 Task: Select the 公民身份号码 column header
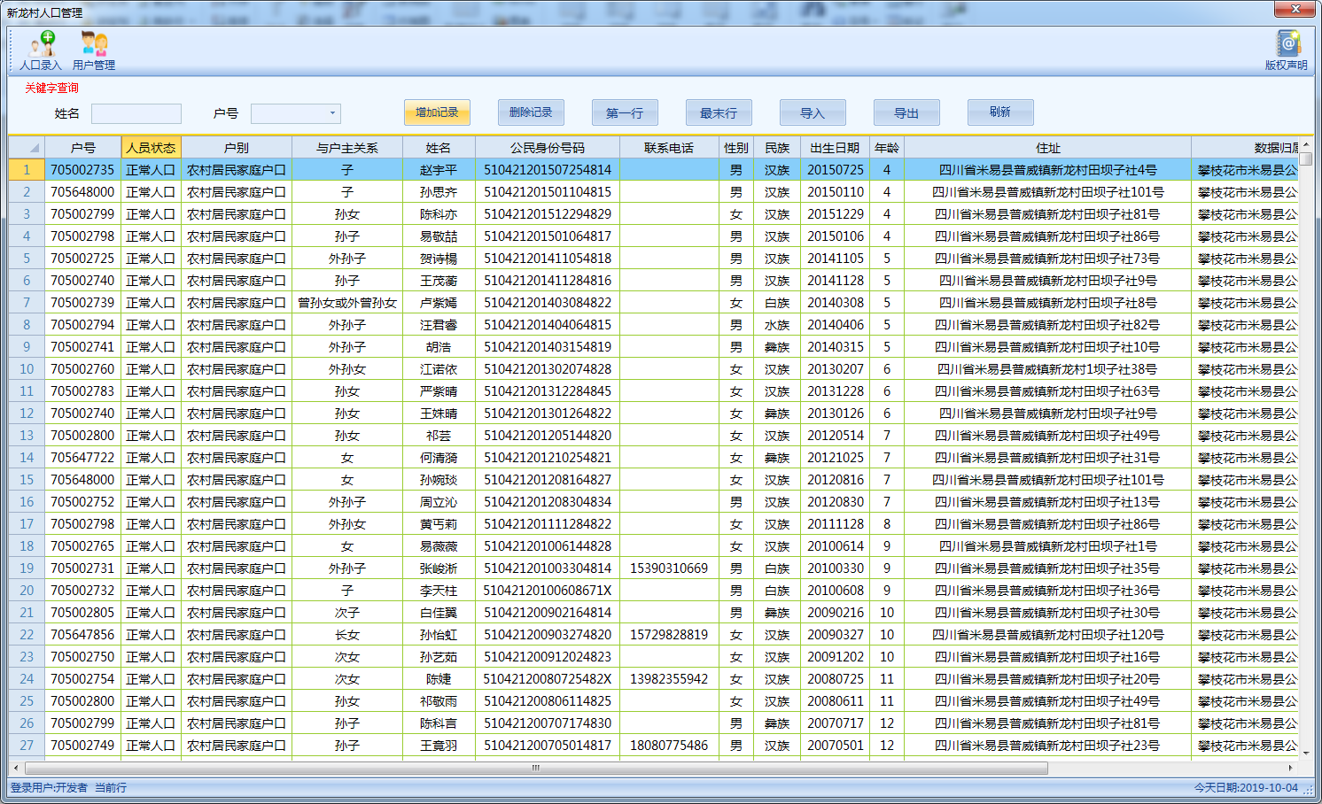pyautogui.click(x=547, y=148)
